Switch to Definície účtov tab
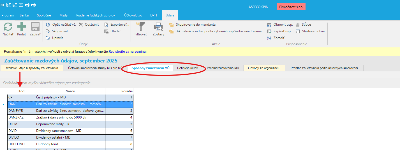 188,68
